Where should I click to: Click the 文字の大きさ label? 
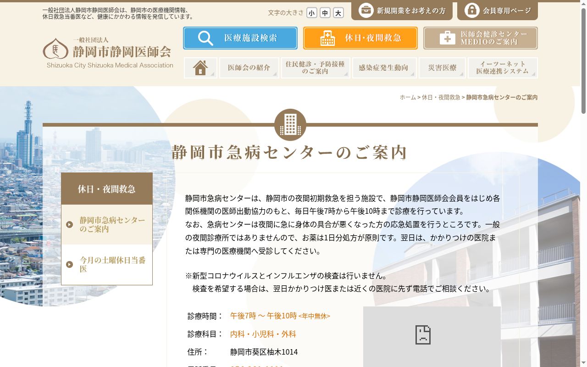pyautogui.click(x=286, y=13)
